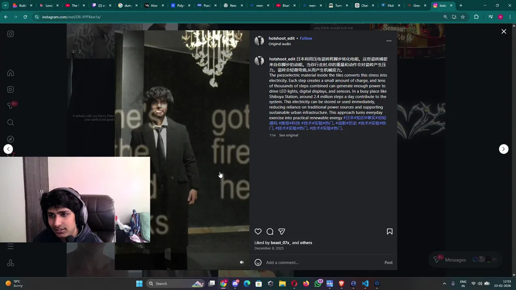Screen dimensions: 516x290
Task: Switch to the Lovable tab
Action: pos(48,6)
